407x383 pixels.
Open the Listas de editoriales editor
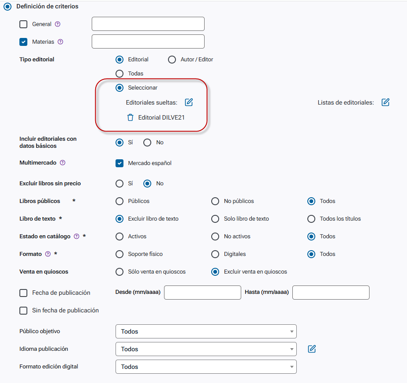(x=385, y=102)
